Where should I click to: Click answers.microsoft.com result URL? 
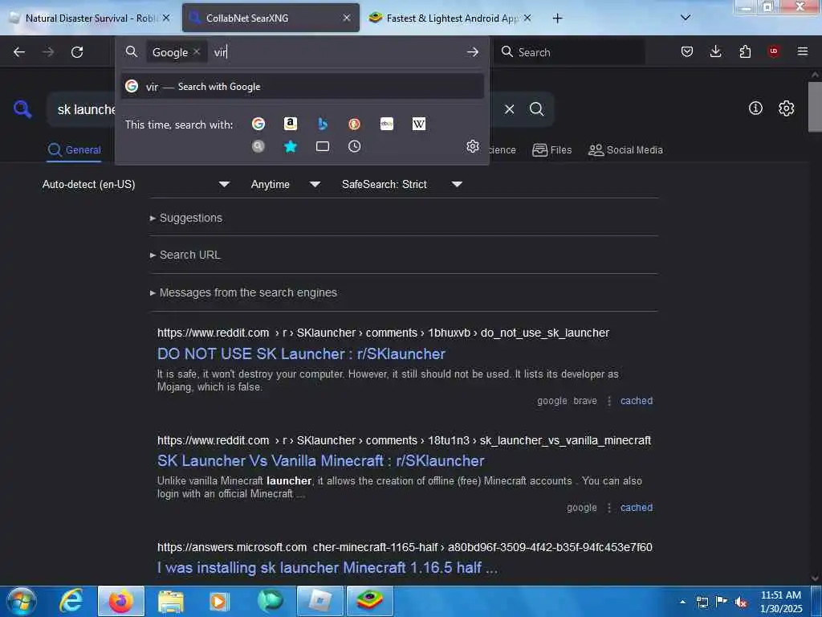tap(405, 547)
